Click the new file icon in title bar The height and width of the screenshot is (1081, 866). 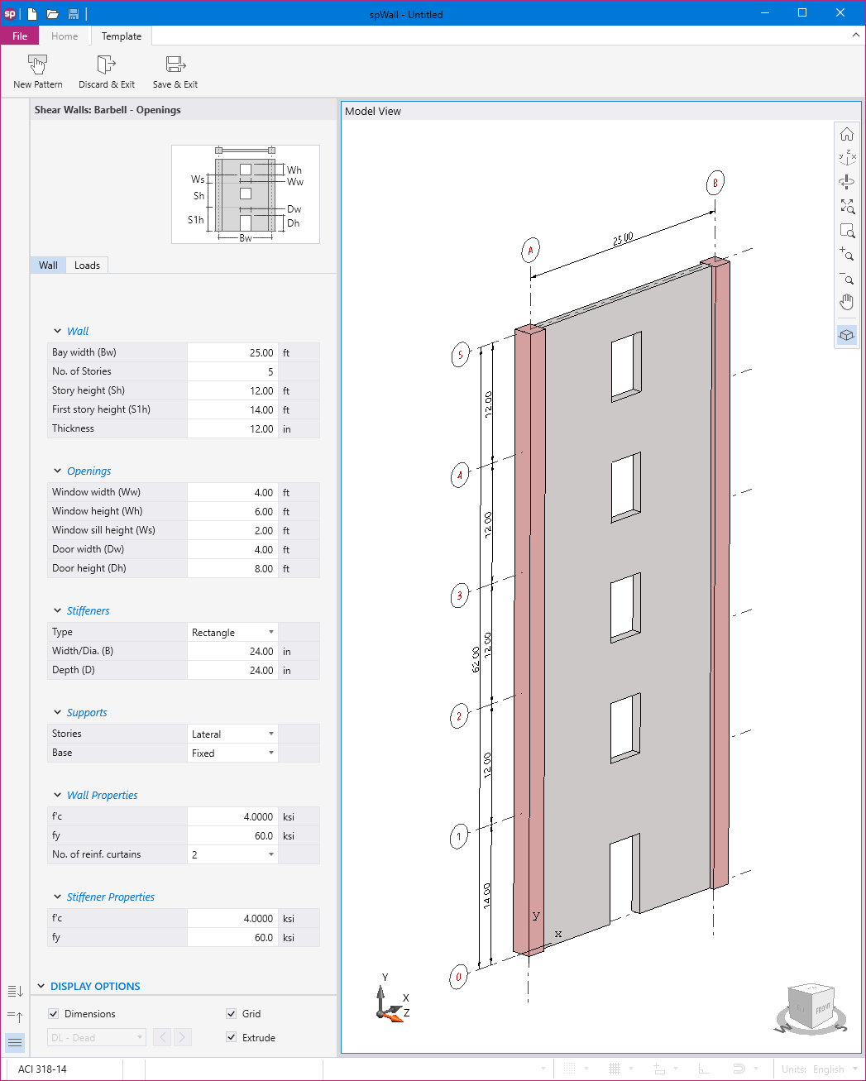pyautogui.click(x=32, y=14)
